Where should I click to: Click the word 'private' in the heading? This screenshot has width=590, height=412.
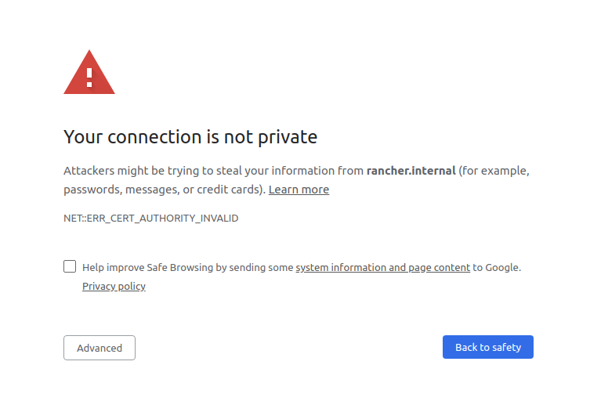tap(288, 137)
